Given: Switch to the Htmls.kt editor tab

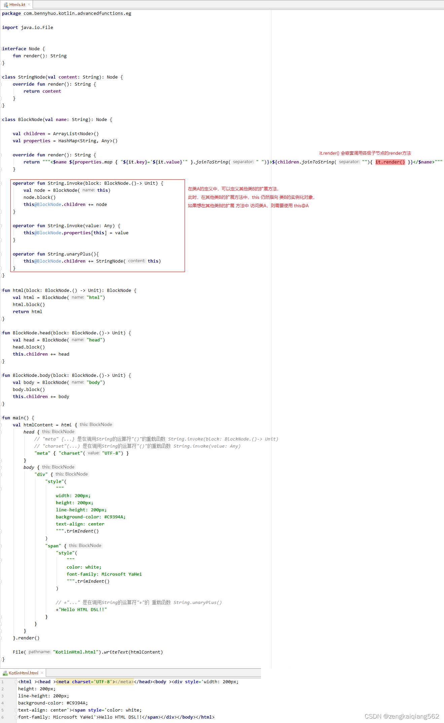Looking at the screenshot, I should 17,4.
